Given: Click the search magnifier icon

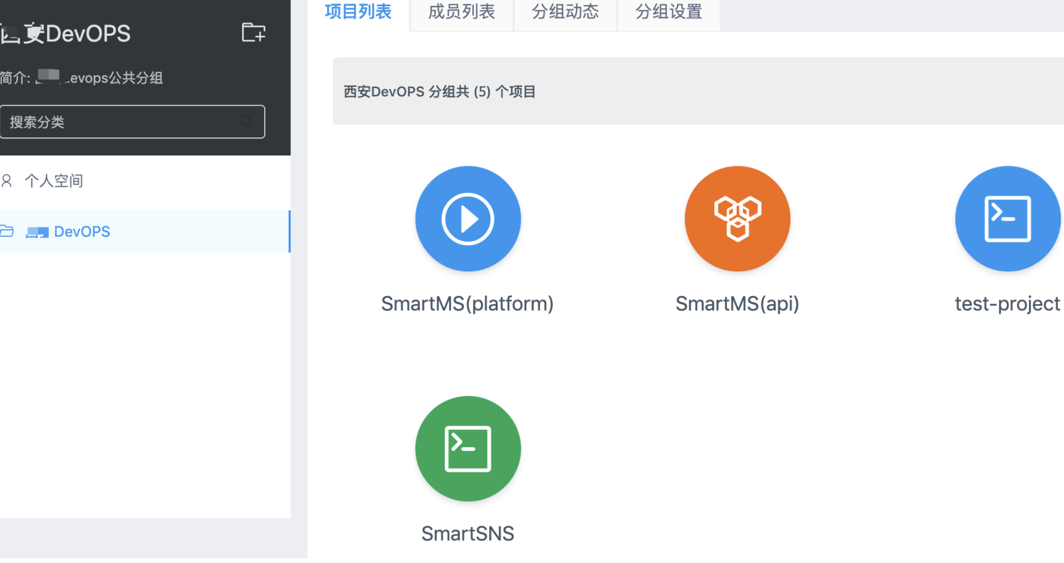Looking at the screenshot, I should click(x=246, y=121).
